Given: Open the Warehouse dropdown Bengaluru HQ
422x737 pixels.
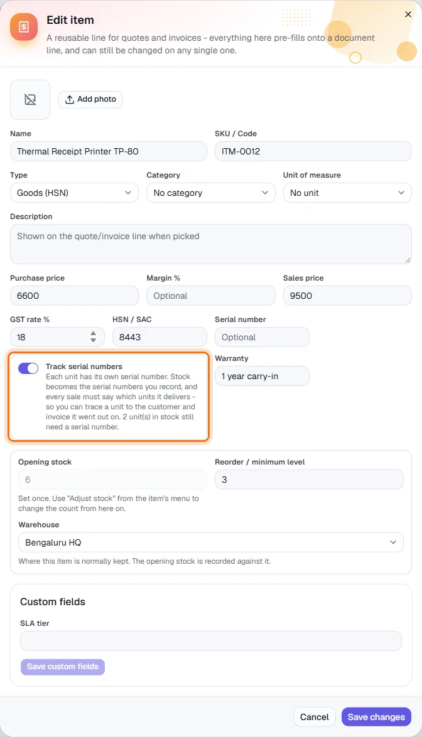Looking at the screenshot, I should [210, 542].
